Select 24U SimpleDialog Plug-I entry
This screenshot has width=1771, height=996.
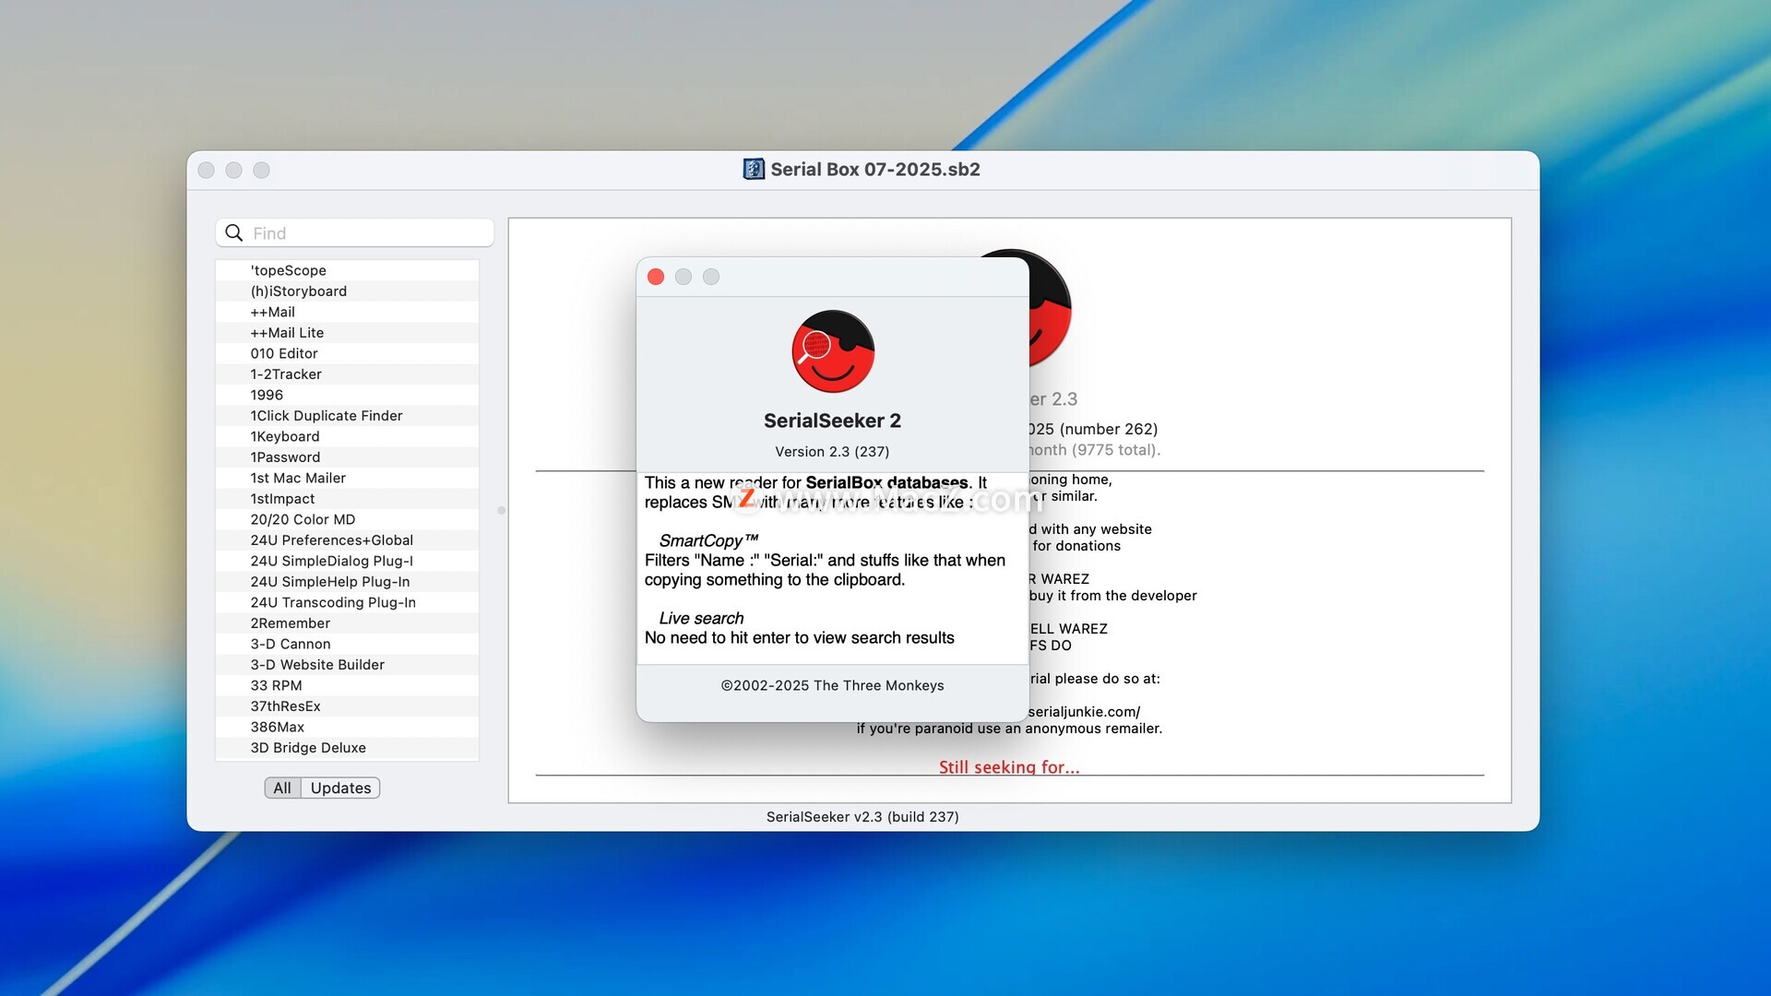pyautogui.click(x=347, y=561)
